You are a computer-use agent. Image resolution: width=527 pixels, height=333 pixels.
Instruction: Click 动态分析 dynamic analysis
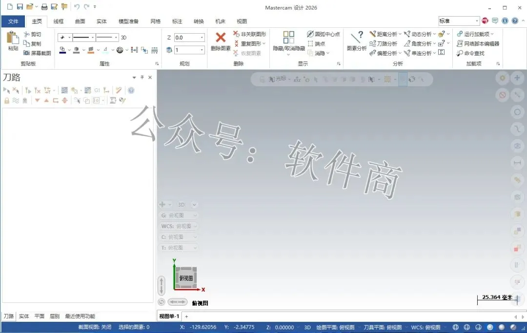(418, 34)
